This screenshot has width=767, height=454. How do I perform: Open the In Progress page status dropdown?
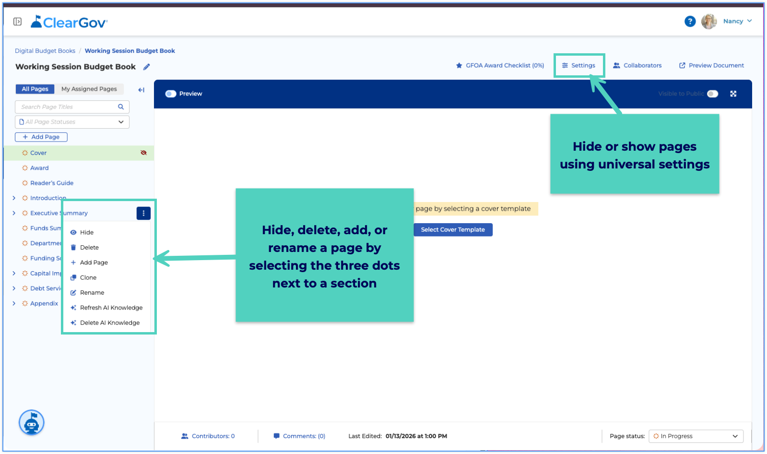tap(696, 436)
